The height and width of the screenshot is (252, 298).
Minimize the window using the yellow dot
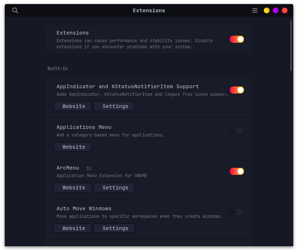[267, 10]
